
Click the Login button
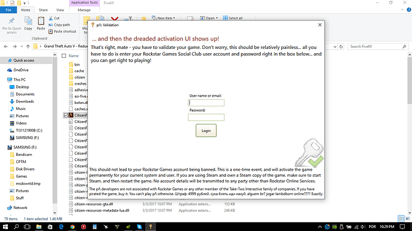(x=206, y=131)
